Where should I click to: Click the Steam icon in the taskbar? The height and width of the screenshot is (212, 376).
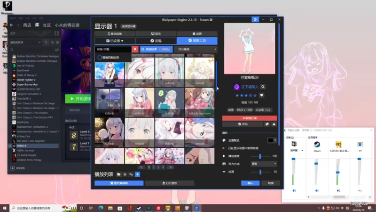point(139,208)
